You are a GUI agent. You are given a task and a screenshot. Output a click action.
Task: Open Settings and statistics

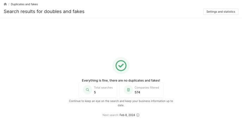pyautogui.click(x=221, y=12)
